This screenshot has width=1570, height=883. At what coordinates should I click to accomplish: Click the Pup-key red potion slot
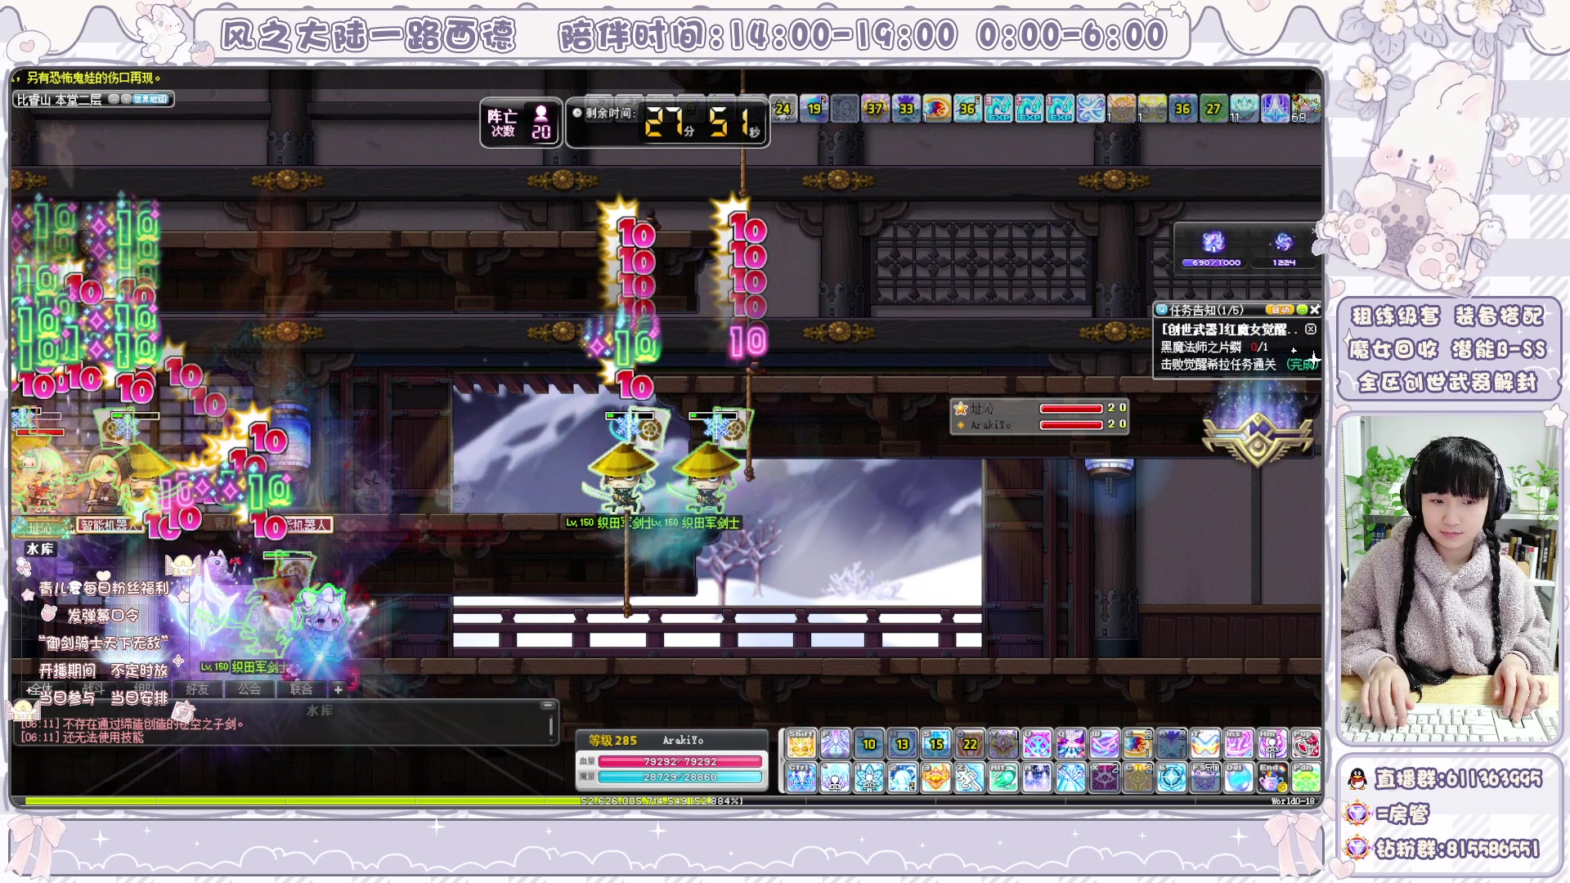pos(1306,744)
